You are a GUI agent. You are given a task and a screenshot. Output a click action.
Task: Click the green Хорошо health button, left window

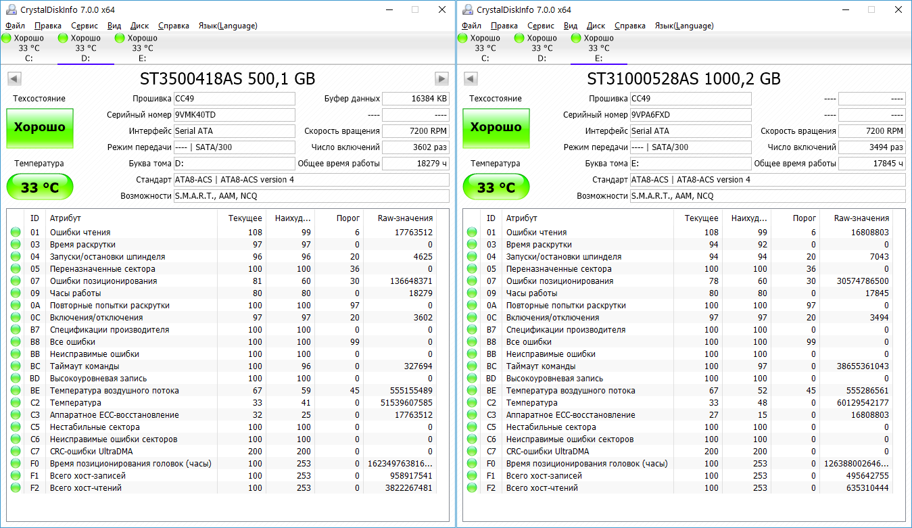(40, 127)
